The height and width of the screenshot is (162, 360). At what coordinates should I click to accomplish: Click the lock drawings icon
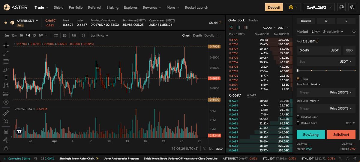(x=6, y=148)
